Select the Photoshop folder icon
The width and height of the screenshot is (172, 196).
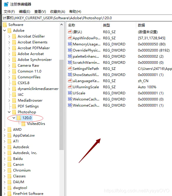click(x=14, y=112)
